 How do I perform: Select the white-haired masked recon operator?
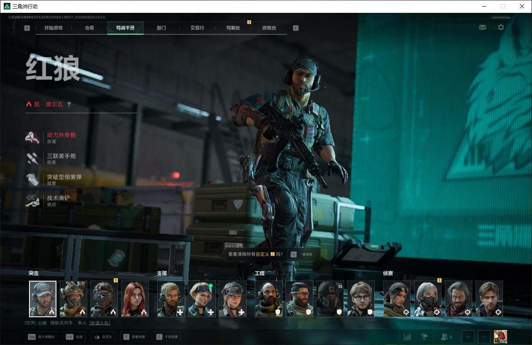[428, 299]
